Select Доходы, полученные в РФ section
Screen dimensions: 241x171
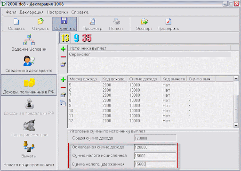click(x=29, y=85)
